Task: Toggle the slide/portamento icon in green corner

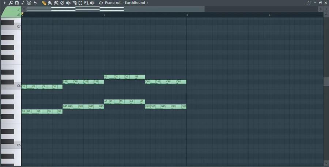Action: click(x=19, y=9)
